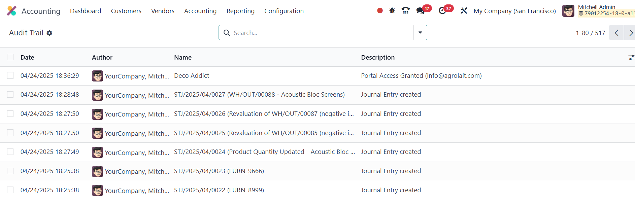Click into the Search input field
635x199 pixels.
(x=322, y=33)
